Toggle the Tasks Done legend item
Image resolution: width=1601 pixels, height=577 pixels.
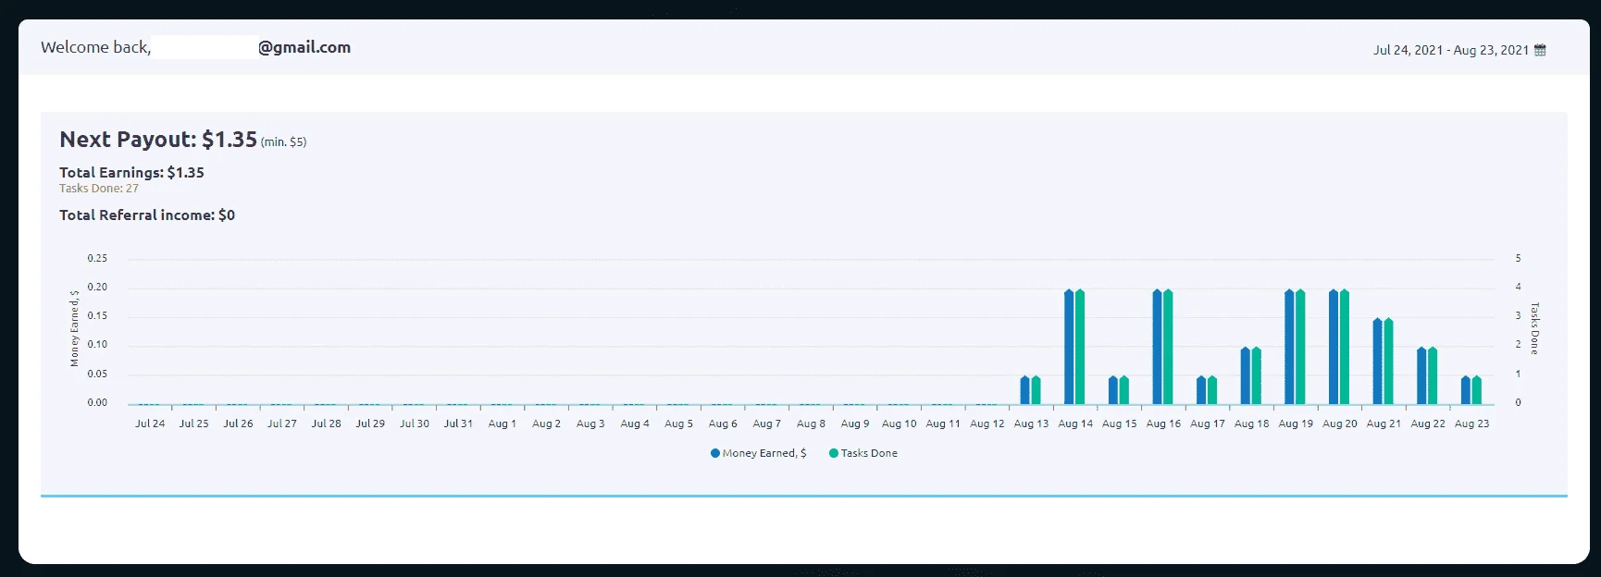(863, 453)
